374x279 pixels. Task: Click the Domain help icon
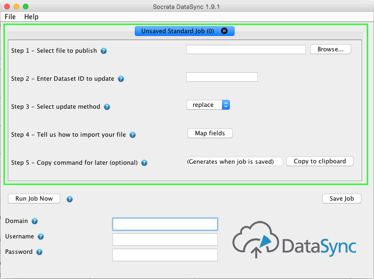click(35, 221)
